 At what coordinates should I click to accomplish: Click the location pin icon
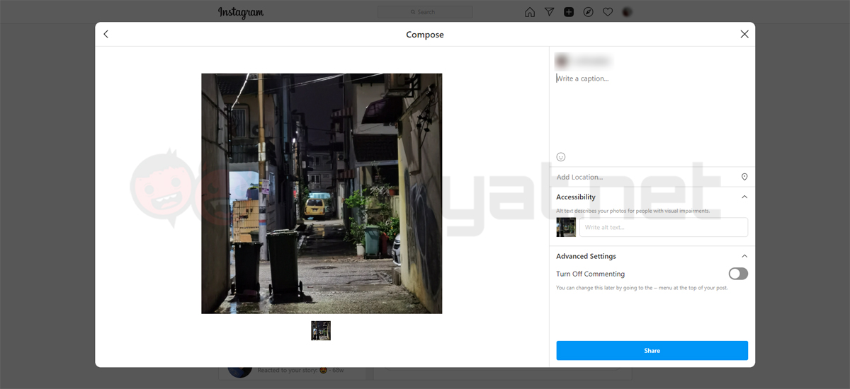pos(744,177)
